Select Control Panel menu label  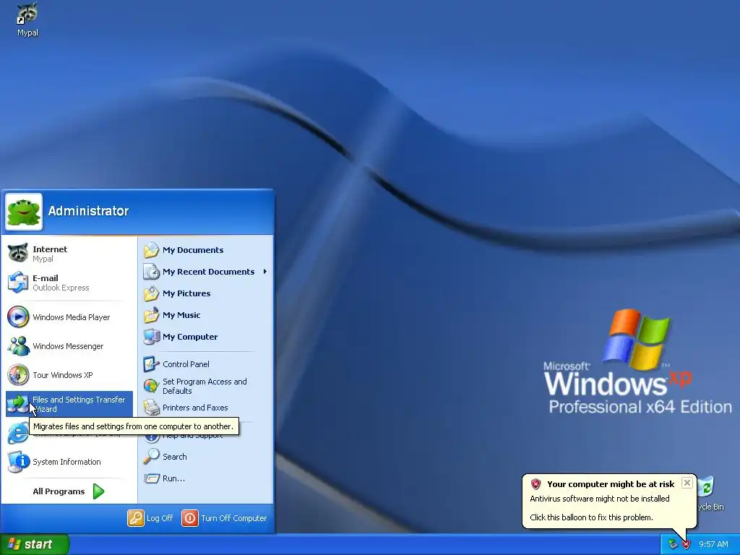coord(186,364)
